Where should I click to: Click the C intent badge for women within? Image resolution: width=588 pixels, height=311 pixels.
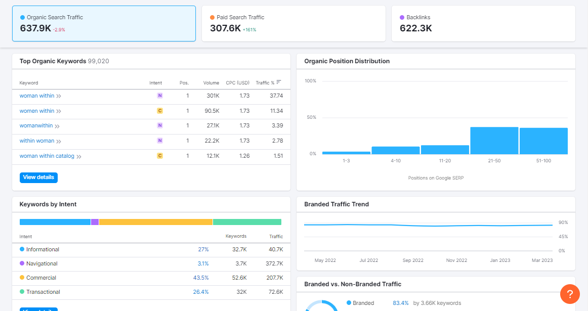point(160,111)
